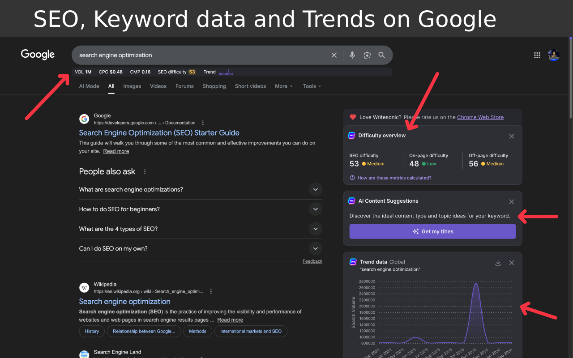Switch to Images tab
This screenshot has width=573, height=358.
[132, 86]
